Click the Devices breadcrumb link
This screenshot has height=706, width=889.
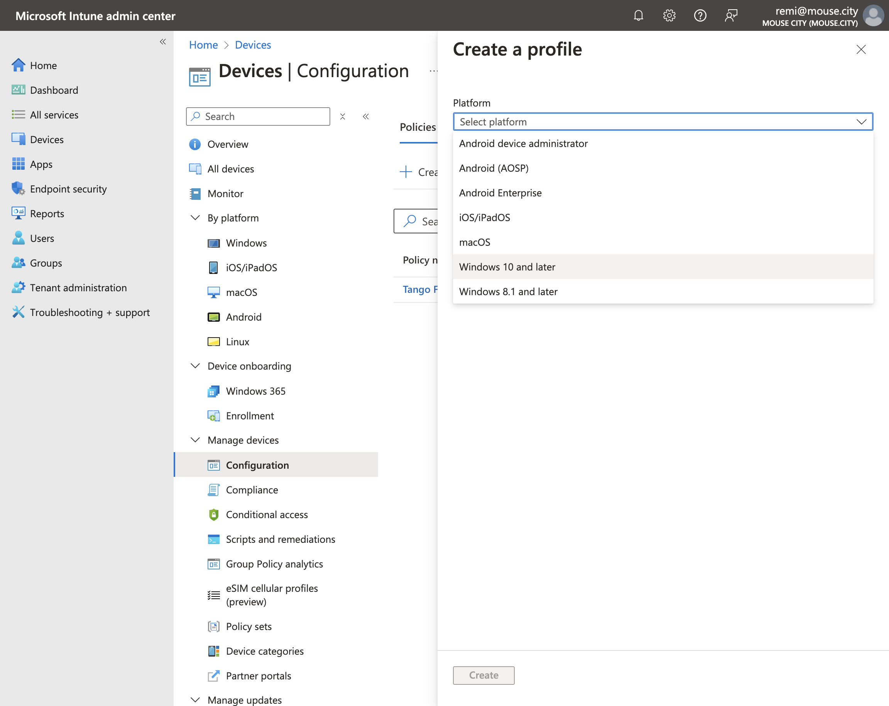(253, 44)
